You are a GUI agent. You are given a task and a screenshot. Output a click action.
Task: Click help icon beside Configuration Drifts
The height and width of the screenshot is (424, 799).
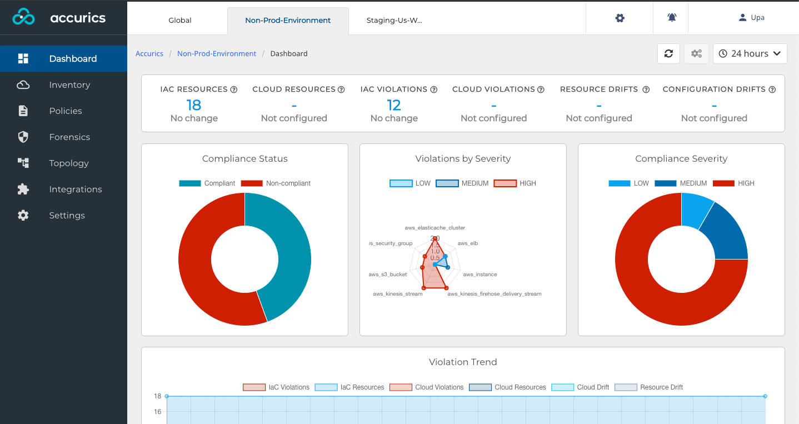click(x=772, y=89)
